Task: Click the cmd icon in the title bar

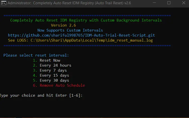Action: click(4, 3)
